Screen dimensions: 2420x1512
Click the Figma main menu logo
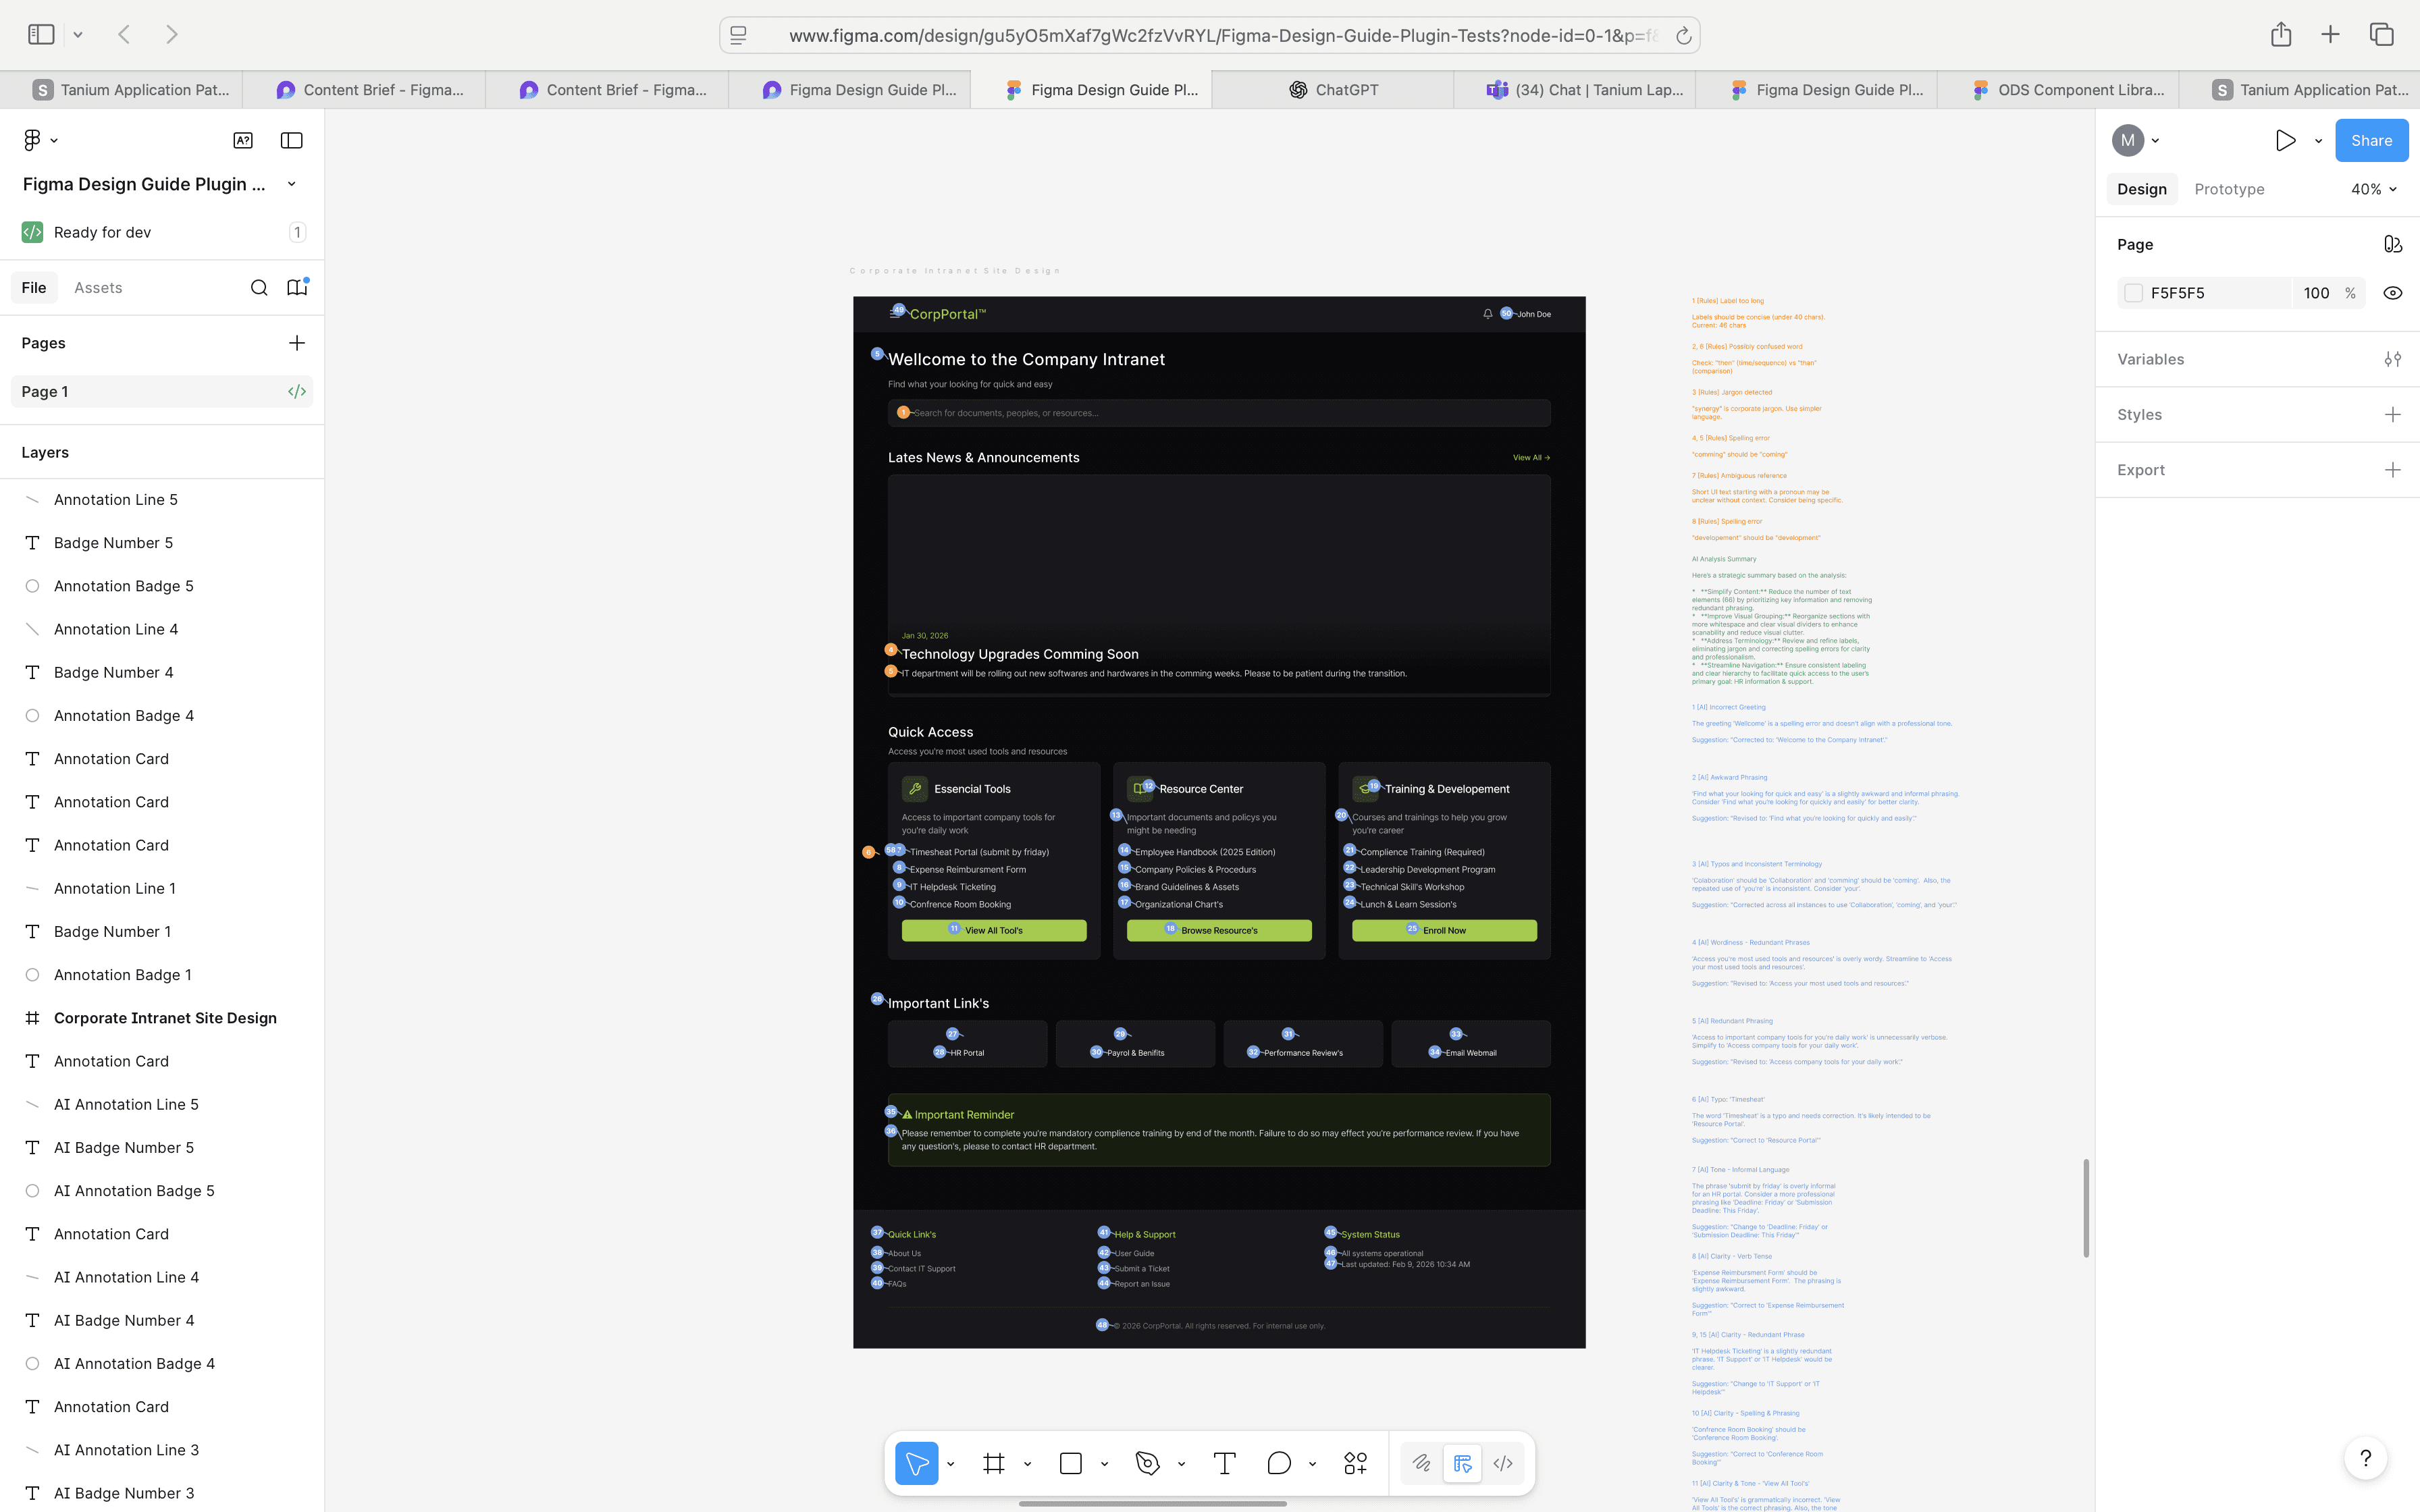click(32, 140)
